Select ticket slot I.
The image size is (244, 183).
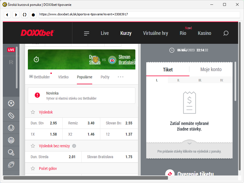point(157,80)
